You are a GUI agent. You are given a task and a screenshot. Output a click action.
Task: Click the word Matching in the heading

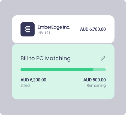tap(58, 58)
